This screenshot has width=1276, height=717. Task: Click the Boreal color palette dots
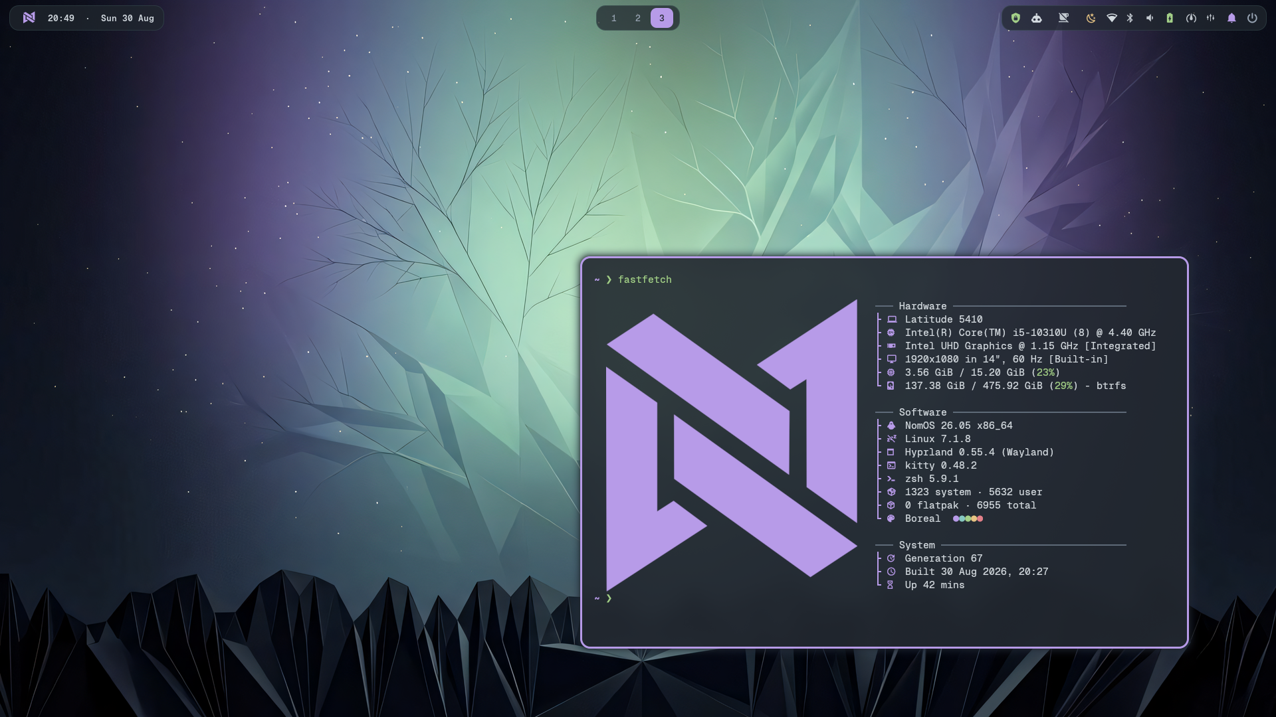coord(968,518)
